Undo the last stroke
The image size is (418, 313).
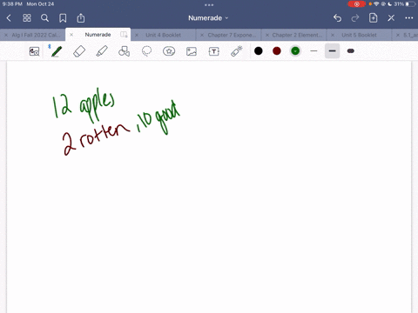(337, 18)
